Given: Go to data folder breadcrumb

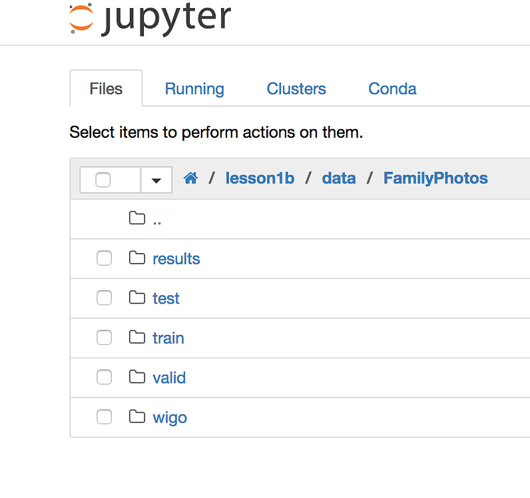Looking at the screenshot, I should [339, 178].
